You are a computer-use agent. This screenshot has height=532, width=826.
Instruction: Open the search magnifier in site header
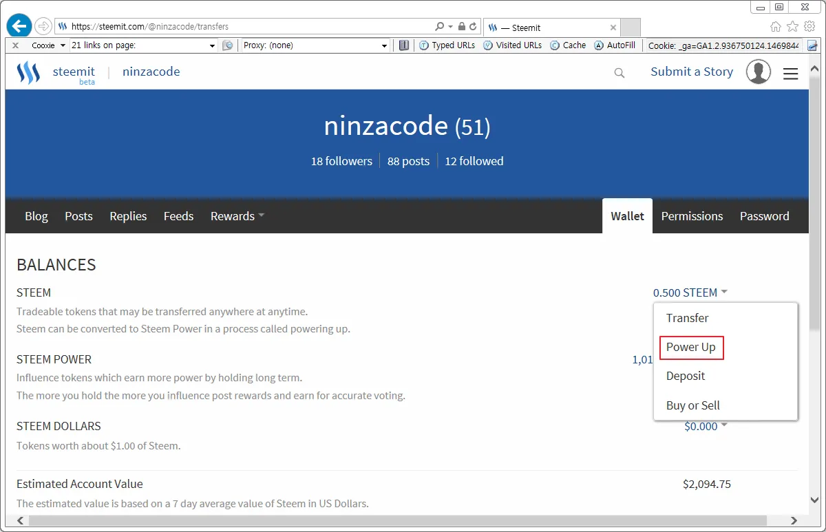(x=619, y=73)
